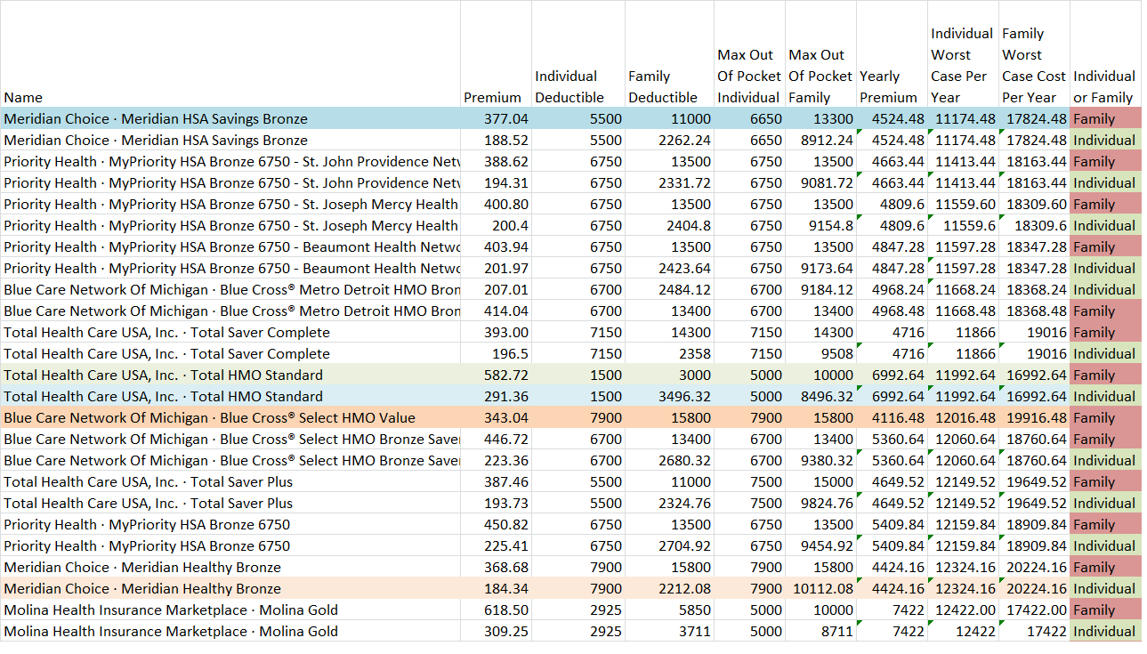The width and height of the screenshot is (1147, 654).
Task: Select the max out of pocket family cell 13300
Action: tap(820, 118)
